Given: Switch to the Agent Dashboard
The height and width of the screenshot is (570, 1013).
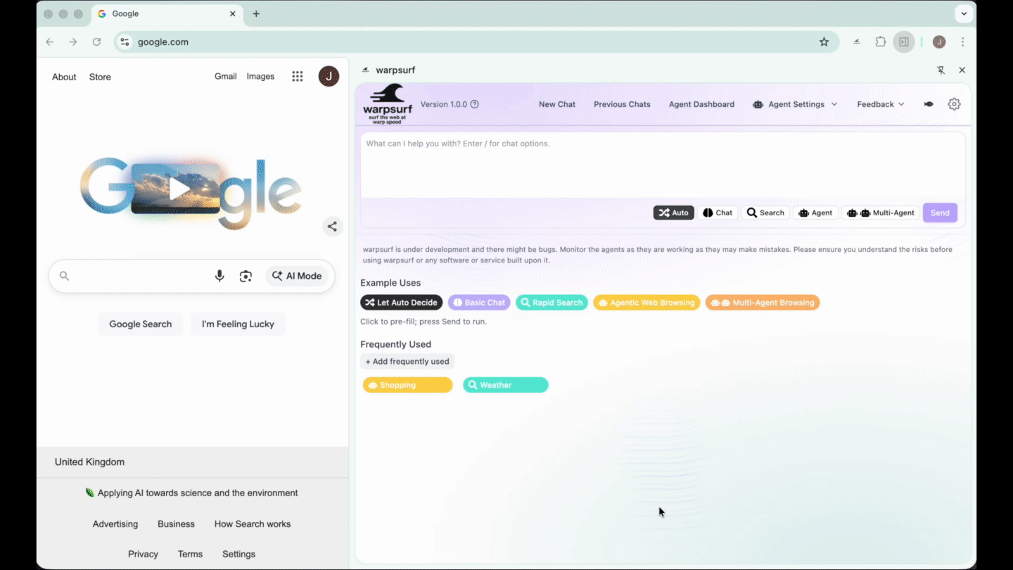Looking at the screenshot, I should pyautogui.click(x=701, y=103).
